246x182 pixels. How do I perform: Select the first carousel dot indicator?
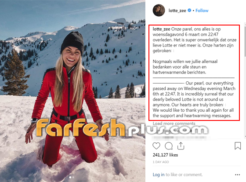point(70,177)
